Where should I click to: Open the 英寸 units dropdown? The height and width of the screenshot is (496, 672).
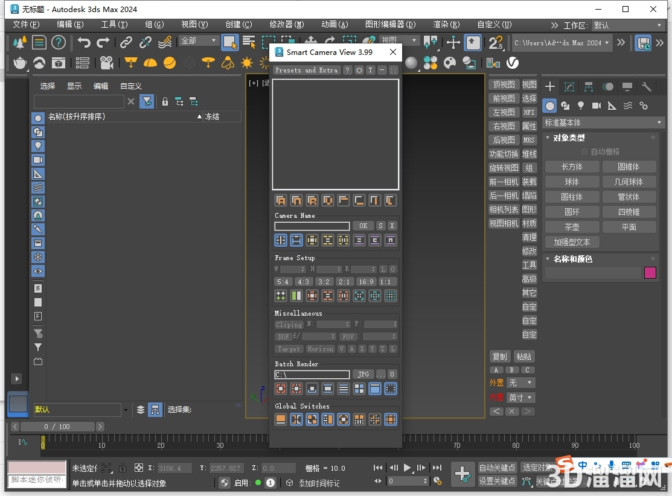pyautogui.click(x=520, y=398)
